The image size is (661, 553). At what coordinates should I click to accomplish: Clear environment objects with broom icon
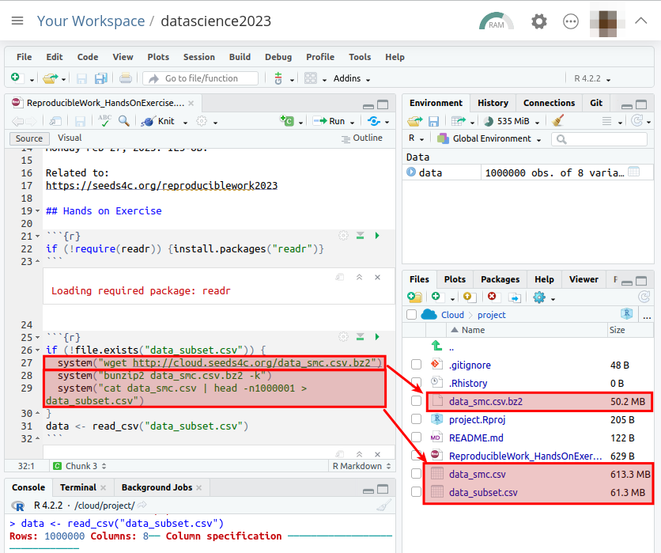coord(557,121)
